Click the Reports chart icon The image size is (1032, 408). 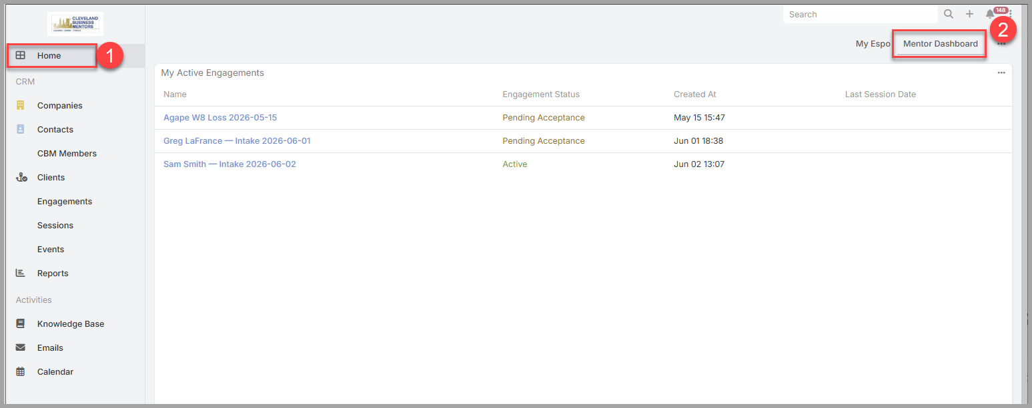pos(21,274)
